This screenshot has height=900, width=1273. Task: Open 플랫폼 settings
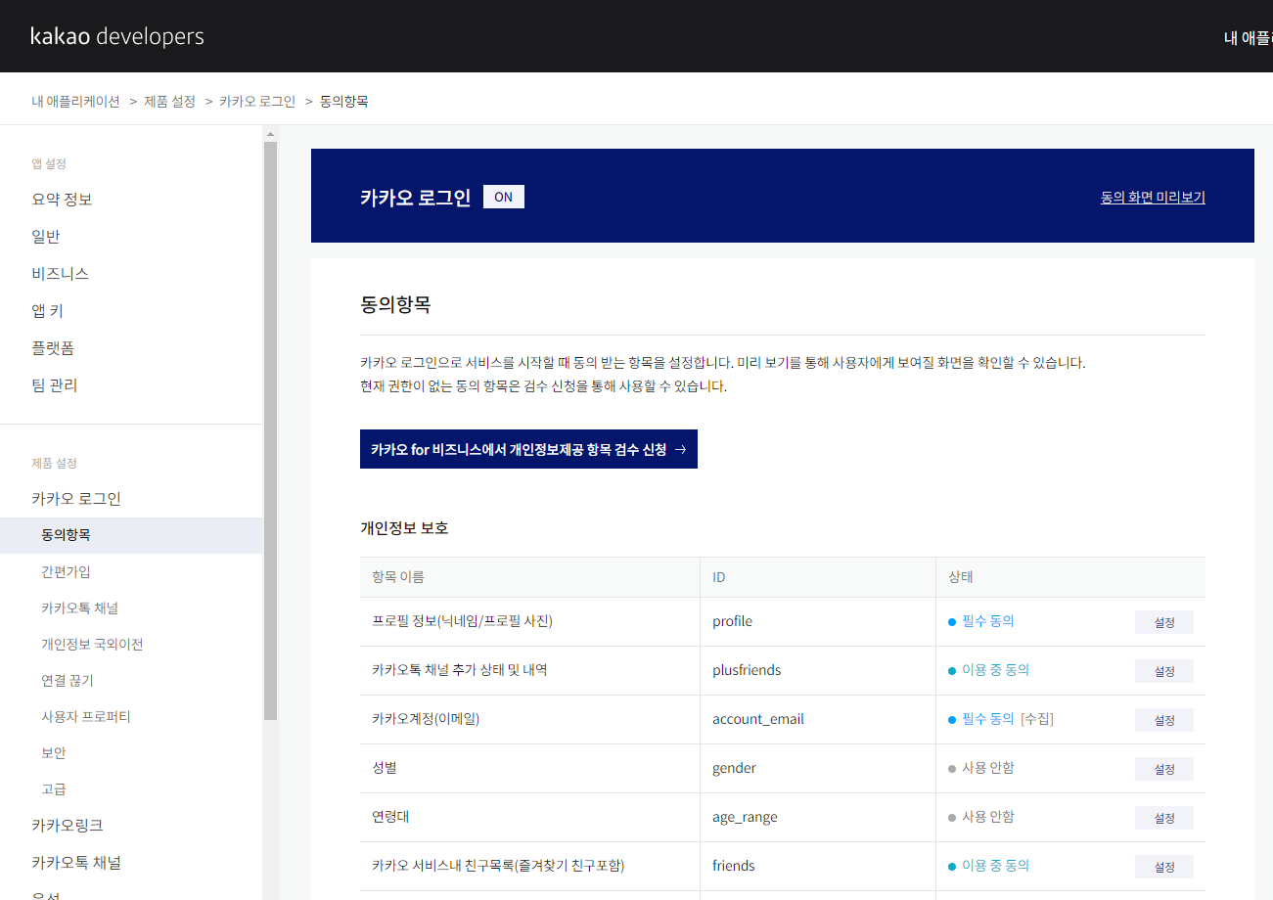click(x=53, y=348)
